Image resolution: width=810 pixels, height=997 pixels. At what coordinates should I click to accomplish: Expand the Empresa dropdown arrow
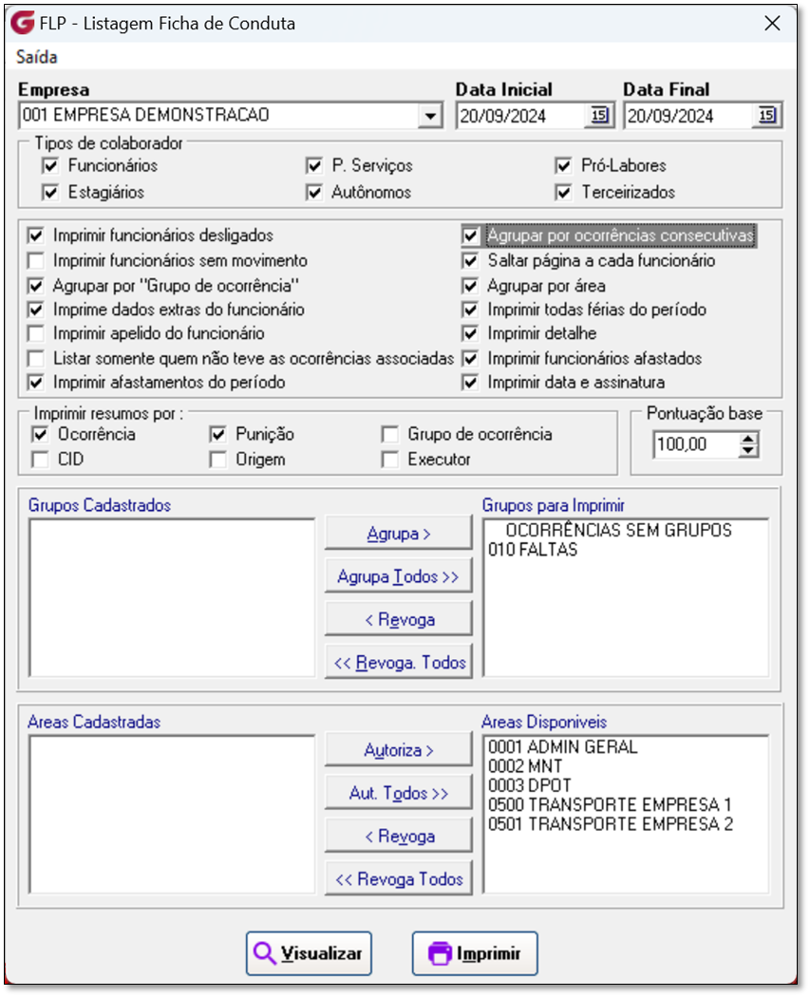[430, 116]
